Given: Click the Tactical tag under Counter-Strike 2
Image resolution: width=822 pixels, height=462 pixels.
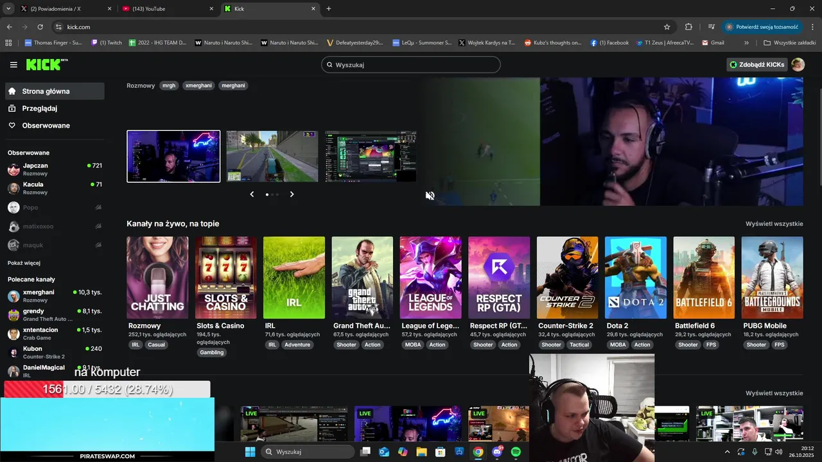Looking at the screenshot, I should 579,345.
